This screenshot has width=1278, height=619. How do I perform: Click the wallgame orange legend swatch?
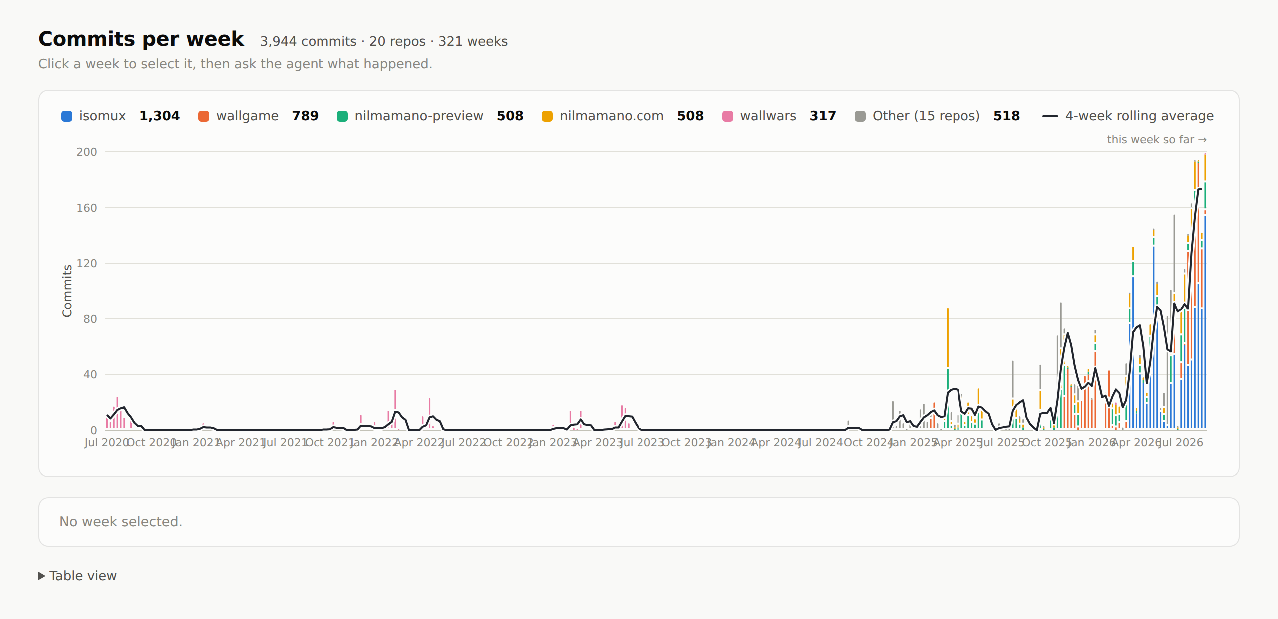tap(204, 116)
